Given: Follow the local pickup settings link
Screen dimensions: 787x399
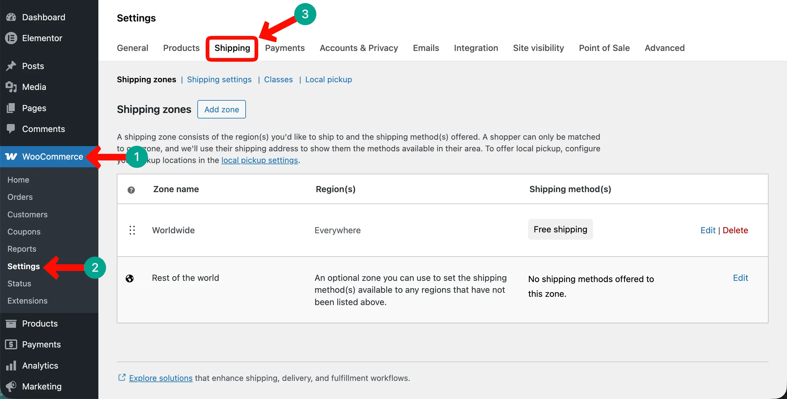Looking at the screenshot, I should (260, 160).
